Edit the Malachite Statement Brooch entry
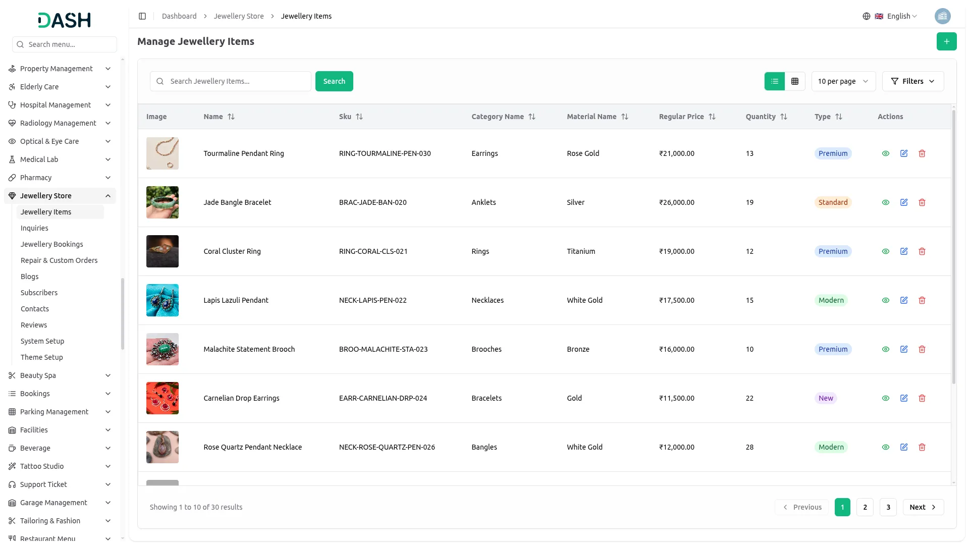The image size is (969, 545). [904, 349]
